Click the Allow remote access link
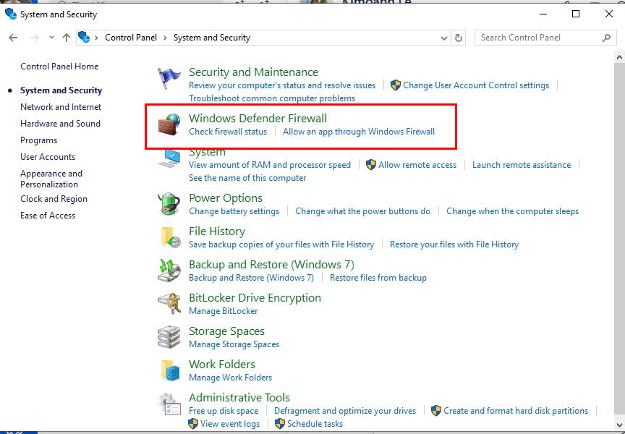 click(x=417, y=164)
